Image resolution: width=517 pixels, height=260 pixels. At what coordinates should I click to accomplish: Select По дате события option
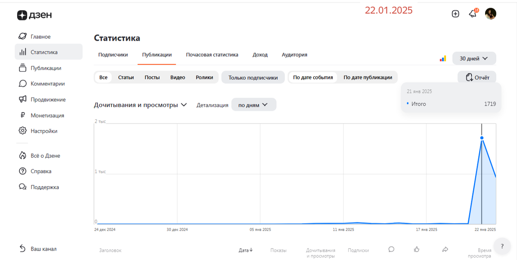click(x=313, y=77)
